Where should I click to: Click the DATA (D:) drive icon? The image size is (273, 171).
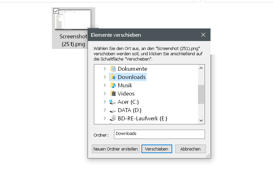click(x=113, y=110)
